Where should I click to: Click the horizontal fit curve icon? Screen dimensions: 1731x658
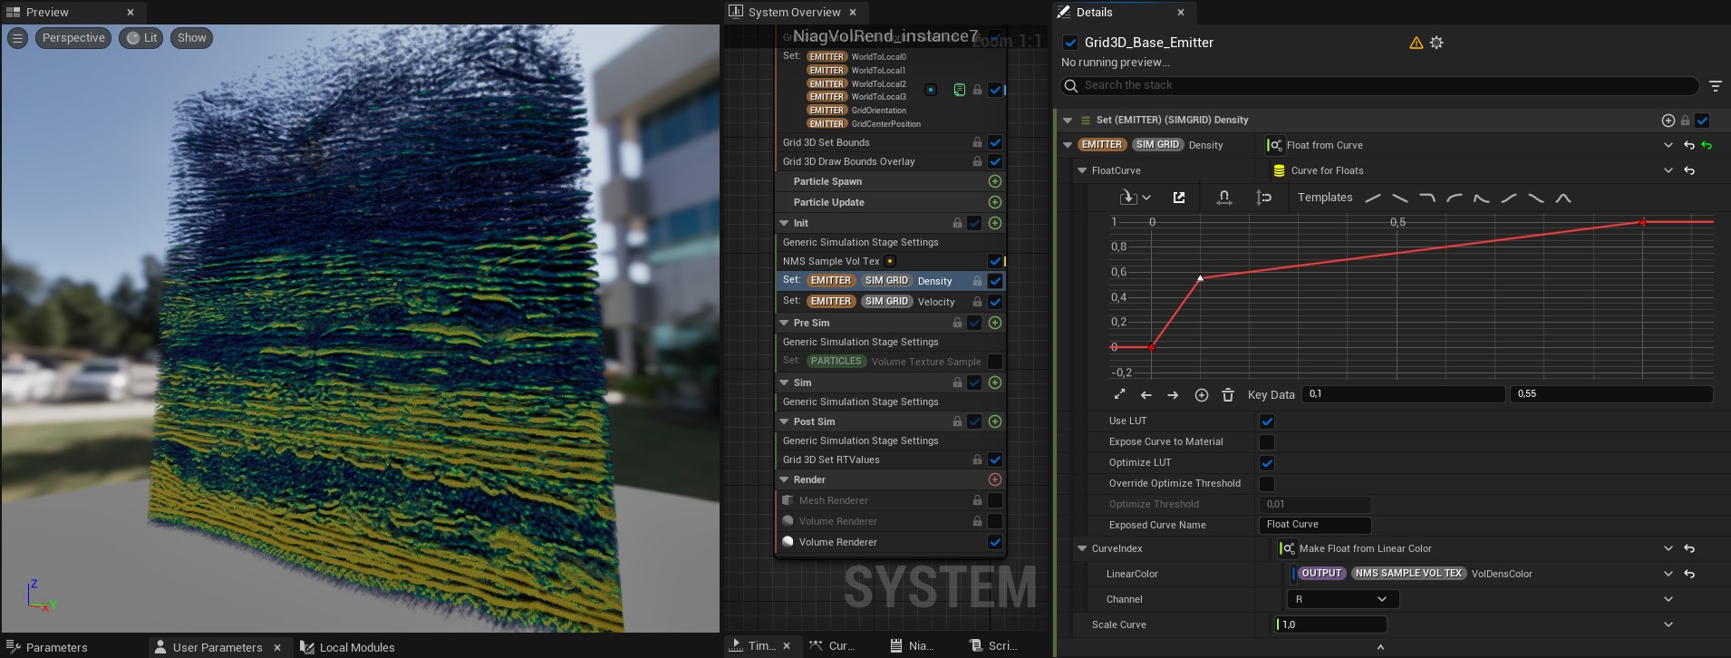(1223, 198)
